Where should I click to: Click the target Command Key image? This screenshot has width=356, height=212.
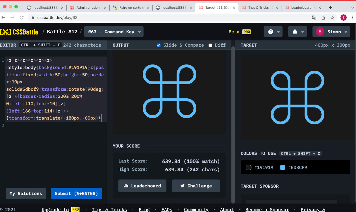pyautogui.click(x=297, y=98)
